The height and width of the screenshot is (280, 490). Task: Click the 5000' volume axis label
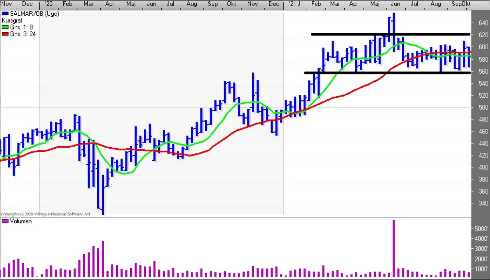click(482, 229)
